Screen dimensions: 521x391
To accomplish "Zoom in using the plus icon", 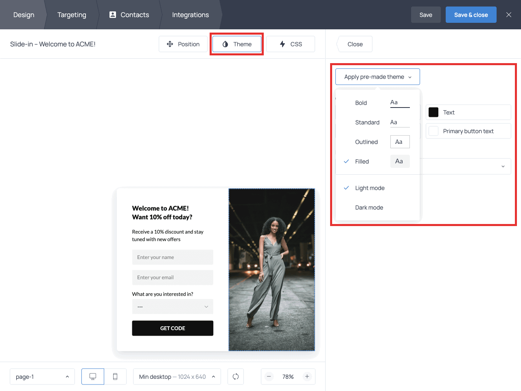I will [x=307, y=376].
